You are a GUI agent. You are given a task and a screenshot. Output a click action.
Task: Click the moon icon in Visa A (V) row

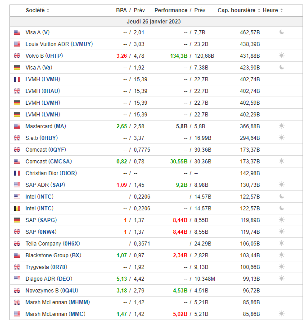pyautogui.click(x=282, y=32)
